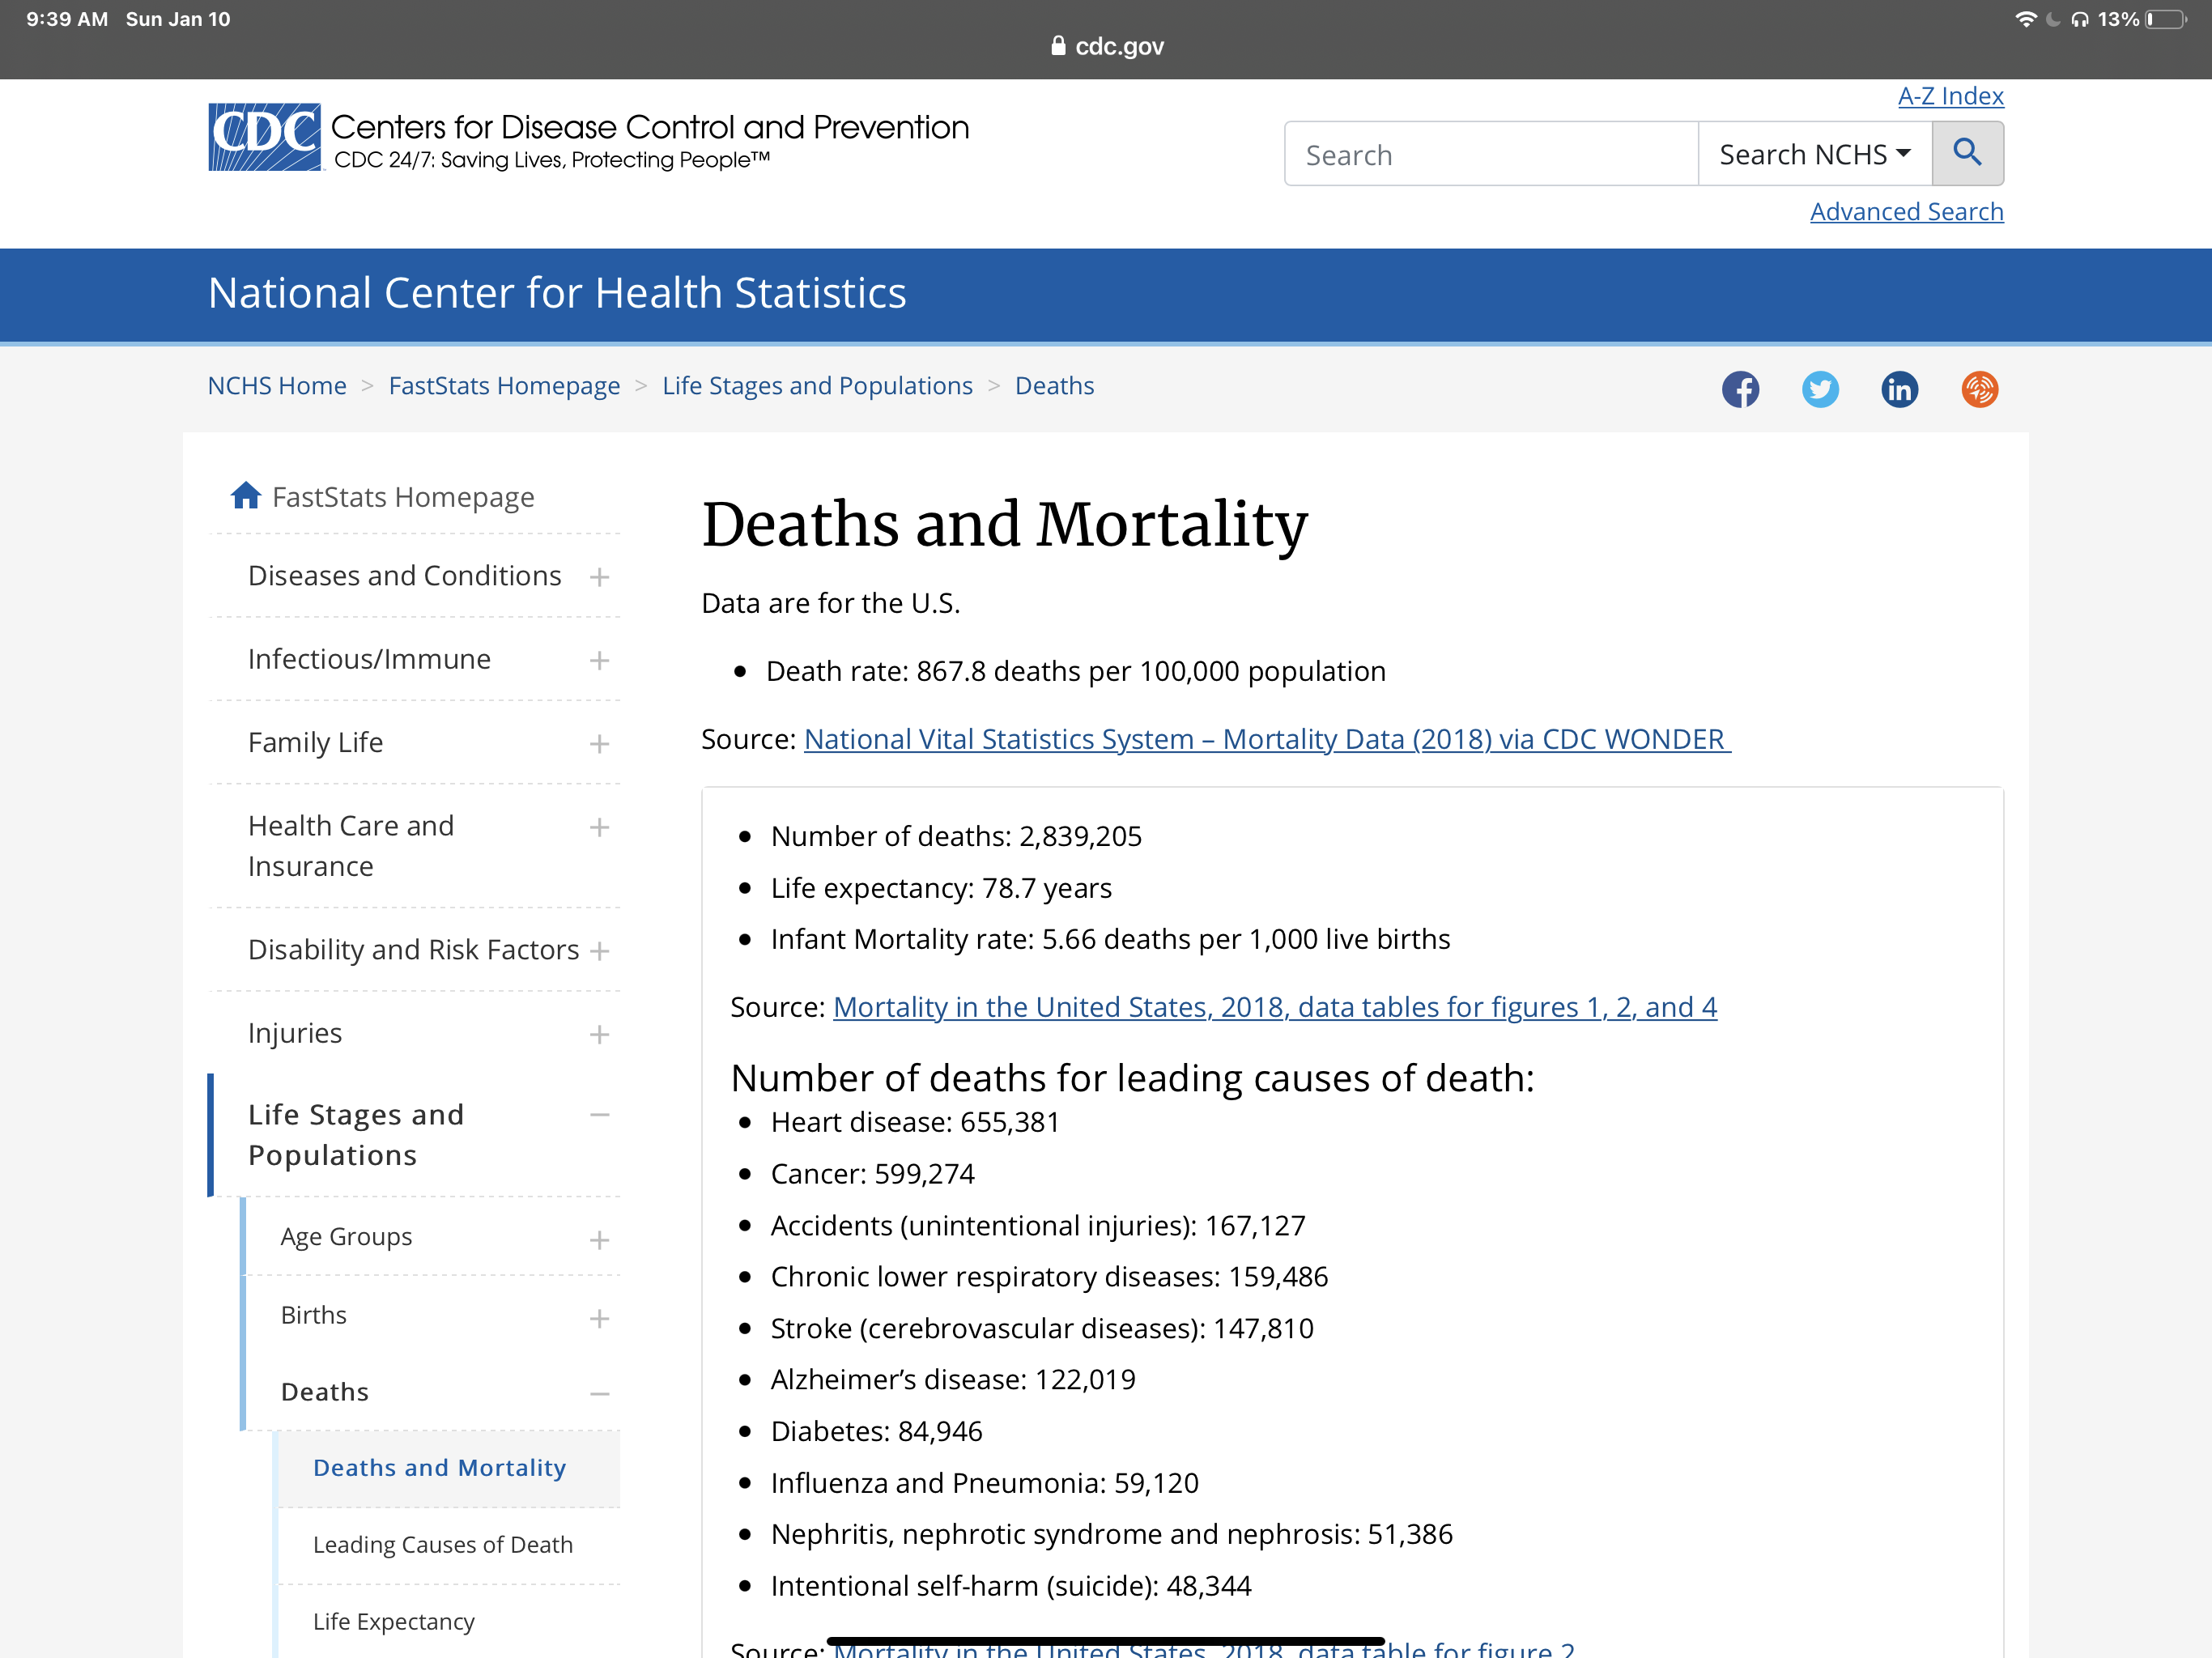
Task: Open the A-Z Index link
Action: click(1950, 96)
